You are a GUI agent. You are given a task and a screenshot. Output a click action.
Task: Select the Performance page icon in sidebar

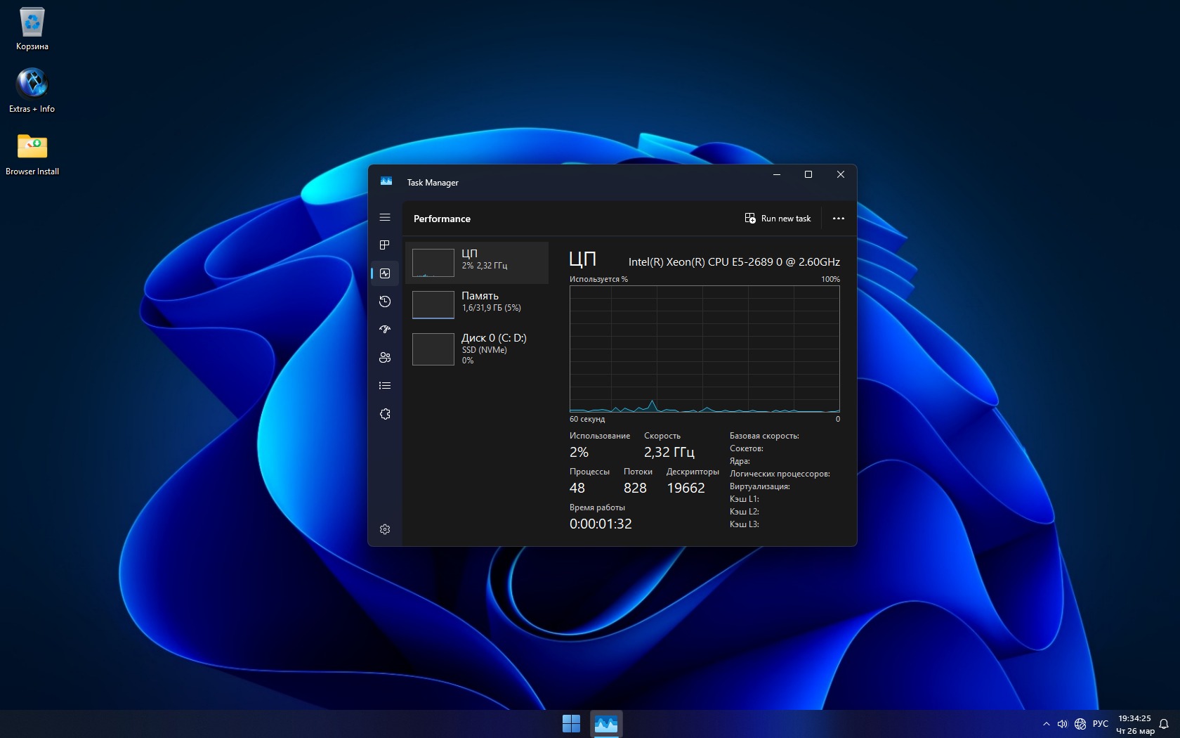tap(384, 273)
